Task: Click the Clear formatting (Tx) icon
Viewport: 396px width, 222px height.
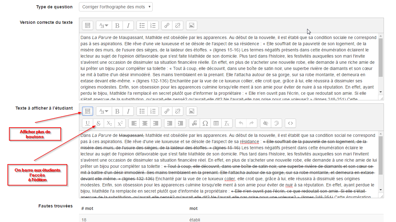Action: [227, 123]
